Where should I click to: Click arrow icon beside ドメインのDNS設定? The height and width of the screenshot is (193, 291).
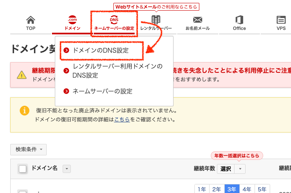click(x=66, y=50)
